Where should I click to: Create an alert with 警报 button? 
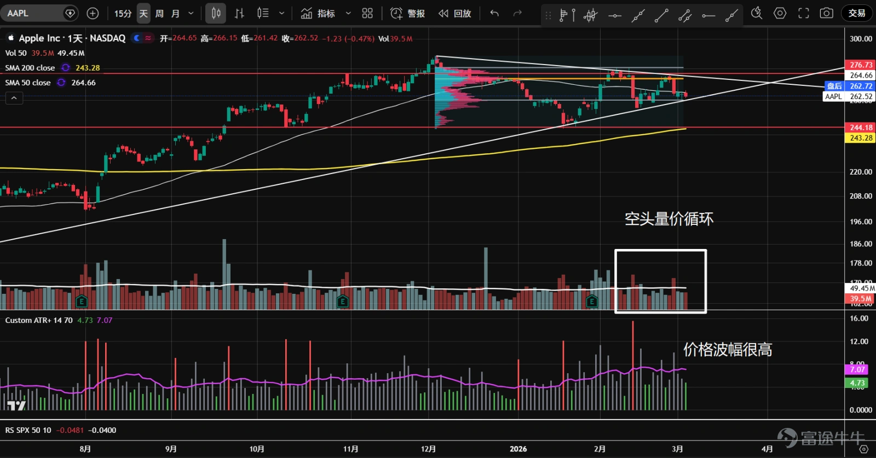(407, 13)
